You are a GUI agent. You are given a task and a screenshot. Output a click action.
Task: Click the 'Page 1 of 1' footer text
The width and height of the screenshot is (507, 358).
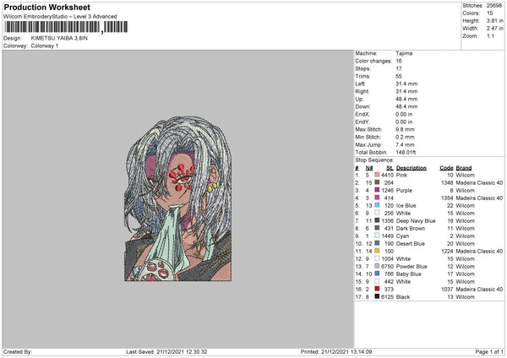489,351
